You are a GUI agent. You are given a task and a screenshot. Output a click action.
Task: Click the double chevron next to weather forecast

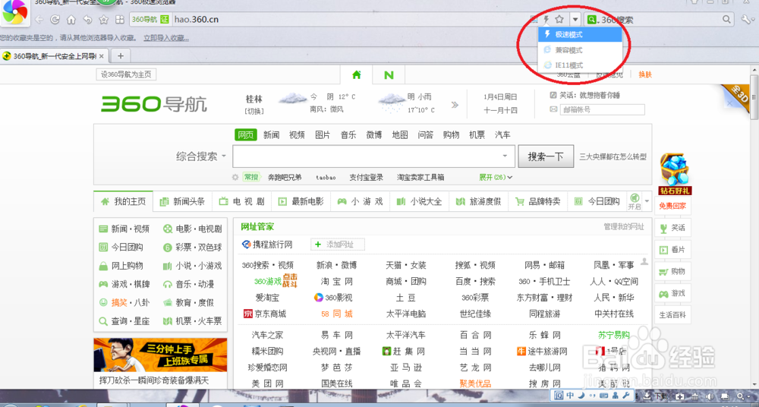455,105
